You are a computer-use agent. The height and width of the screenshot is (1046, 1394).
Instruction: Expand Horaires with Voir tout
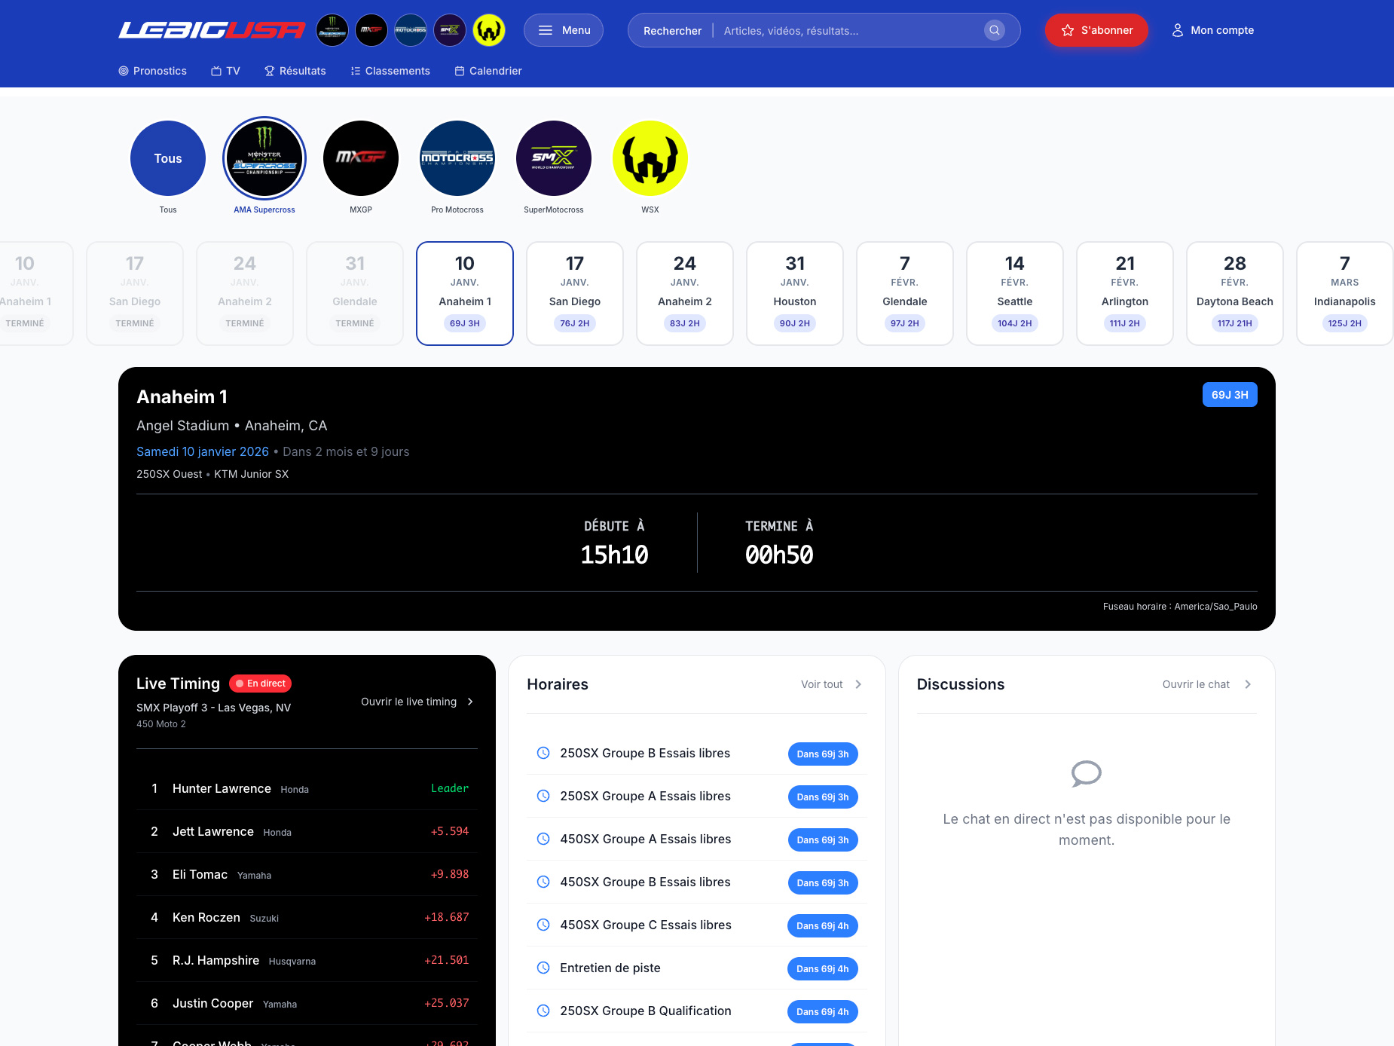(x=831, y=684)
